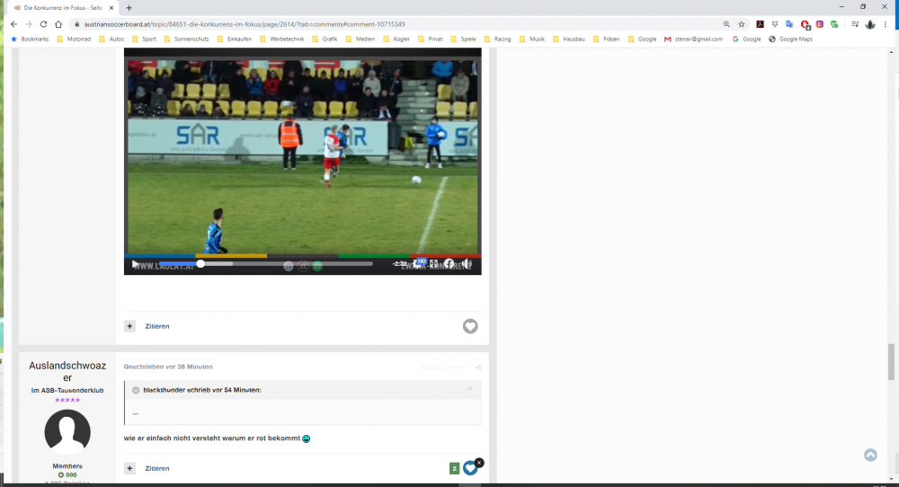Open Auslandschwoazer's user profile name

tap(67, 371)
